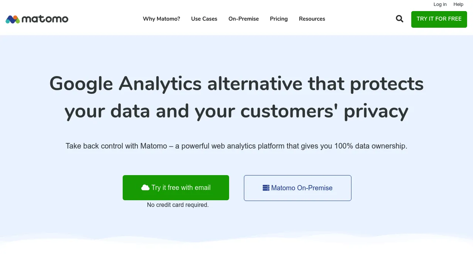Open the Help link at top right

458,4
